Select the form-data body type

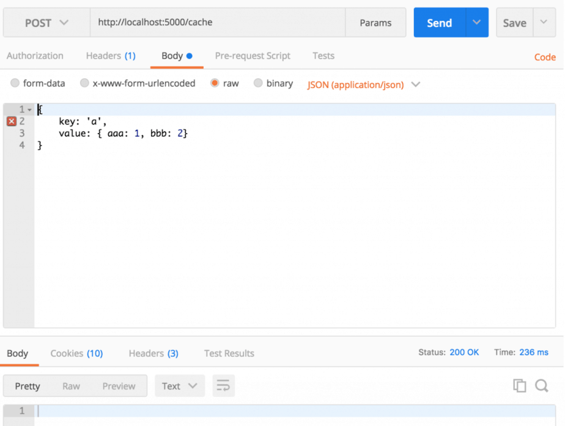point(15,84)
